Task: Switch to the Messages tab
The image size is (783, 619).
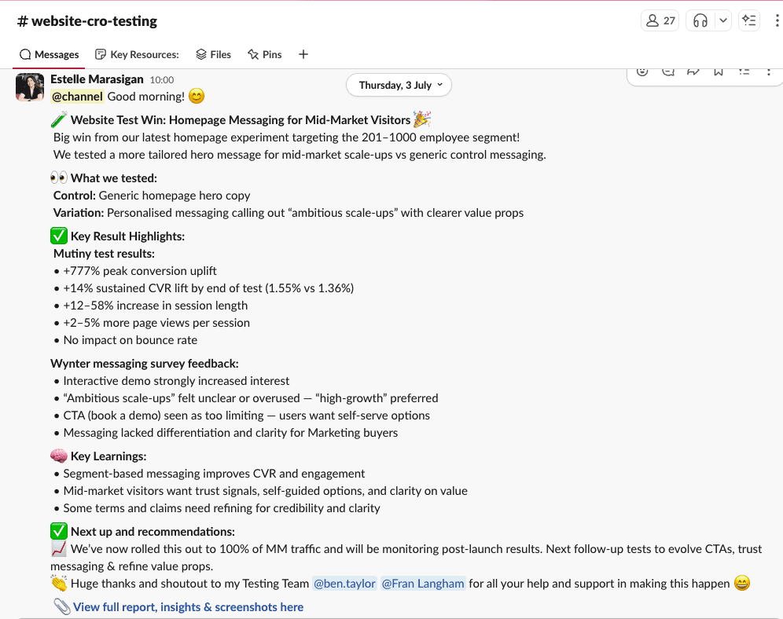Action: 49,54
